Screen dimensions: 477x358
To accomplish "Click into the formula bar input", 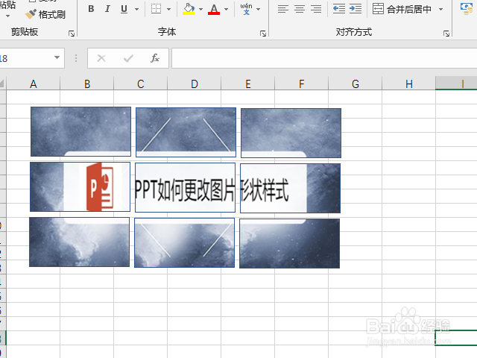I will pos(324,58).
